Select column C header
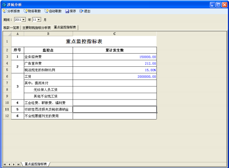The width and height of the screenshot is (229, 168). (114, 34)
